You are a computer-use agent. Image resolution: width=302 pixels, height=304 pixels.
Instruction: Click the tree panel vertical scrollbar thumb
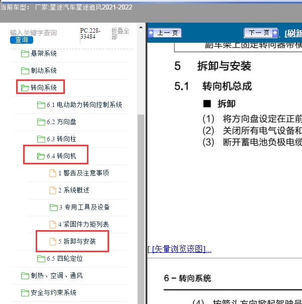141,209
